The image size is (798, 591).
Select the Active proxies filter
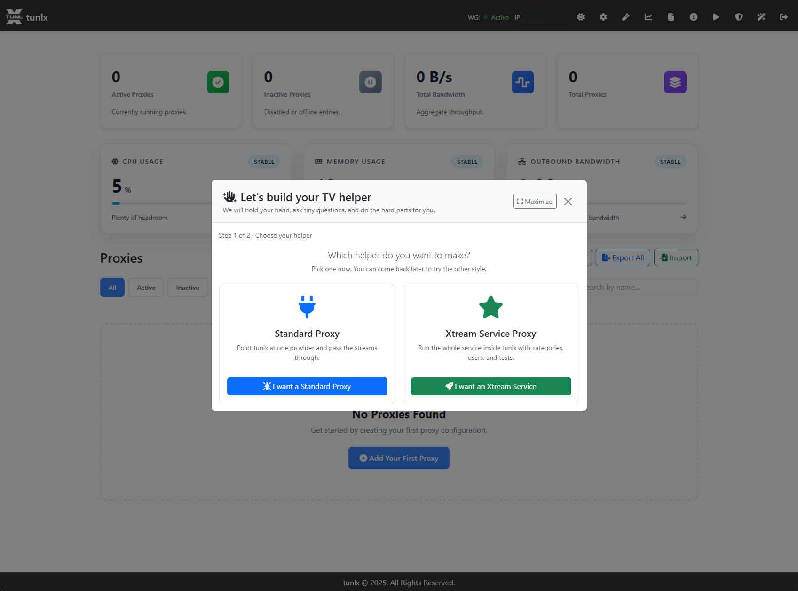(x=146, y=287)
